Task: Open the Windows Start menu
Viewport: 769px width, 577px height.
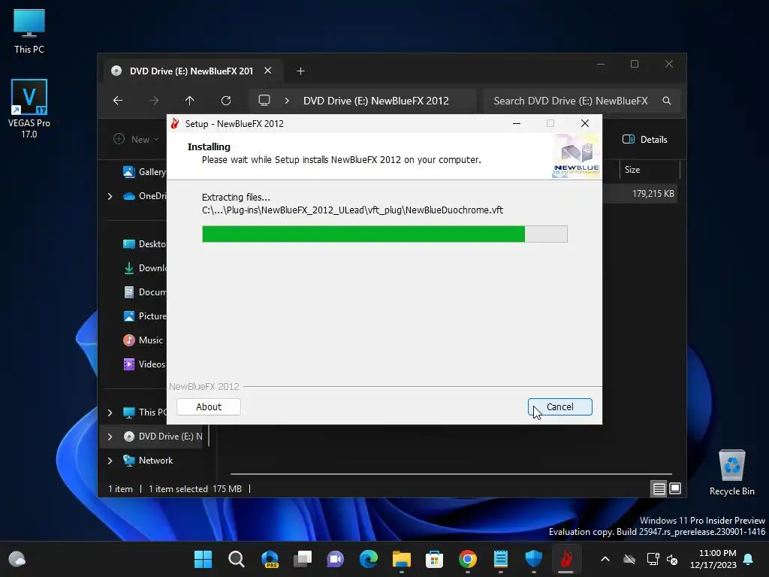Action: pyautogui.click(x=203, y=559)
